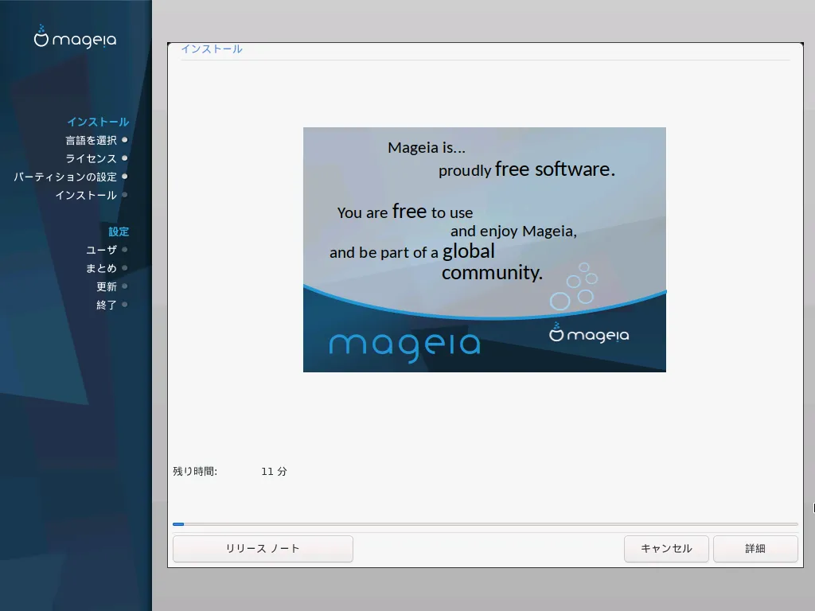This screenshot has height=611, width=815.
Task: Show details with 詳細 button
Action: 755,549
